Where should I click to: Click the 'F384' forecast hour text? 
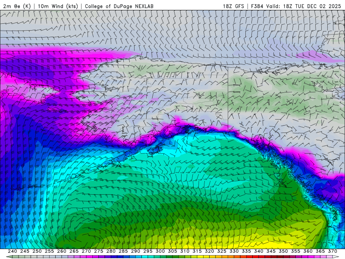pos(257,6)
